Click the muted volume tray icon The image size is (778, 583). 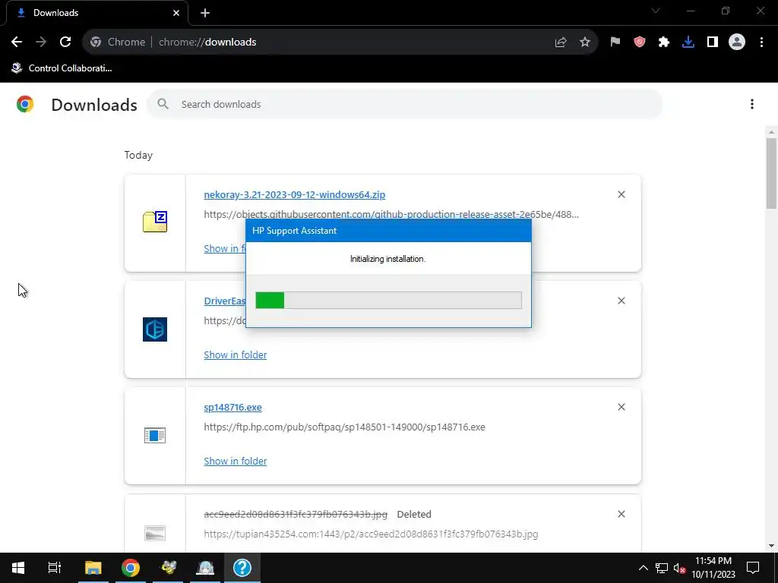pos(679,568)
